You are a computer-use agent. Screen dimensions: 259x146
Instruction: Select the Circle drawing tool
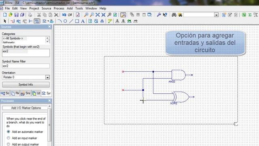[x=65, y=21]
